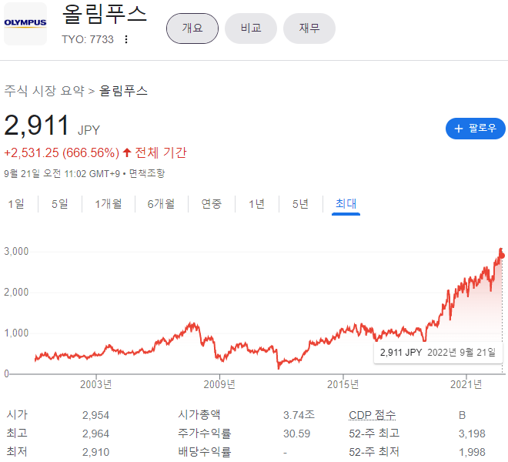Select the 5년 chart range

[300, 204]
